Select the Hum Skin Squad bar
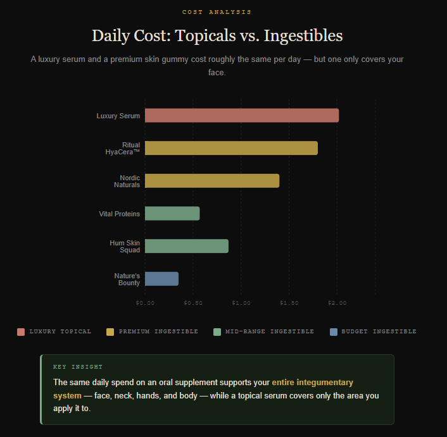The width and height of the screenshot is (447, 437). point(187,246)
